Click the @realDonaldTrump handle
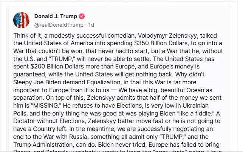Viewport: 243px width, 152px height. pos(59,24)
